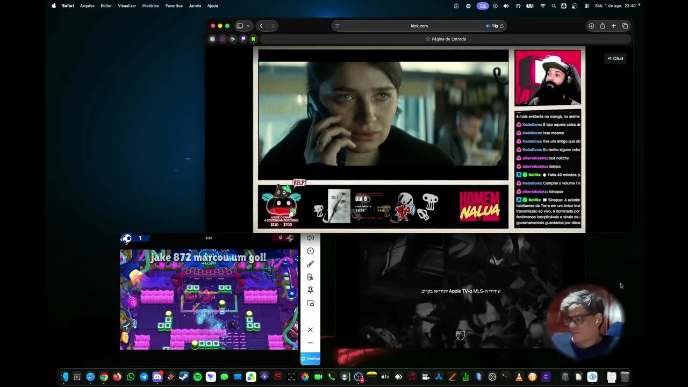Click the phone control icon in mirroring toolbar
The height and width of the screenshot is (387, 688).
pos(310,277)
